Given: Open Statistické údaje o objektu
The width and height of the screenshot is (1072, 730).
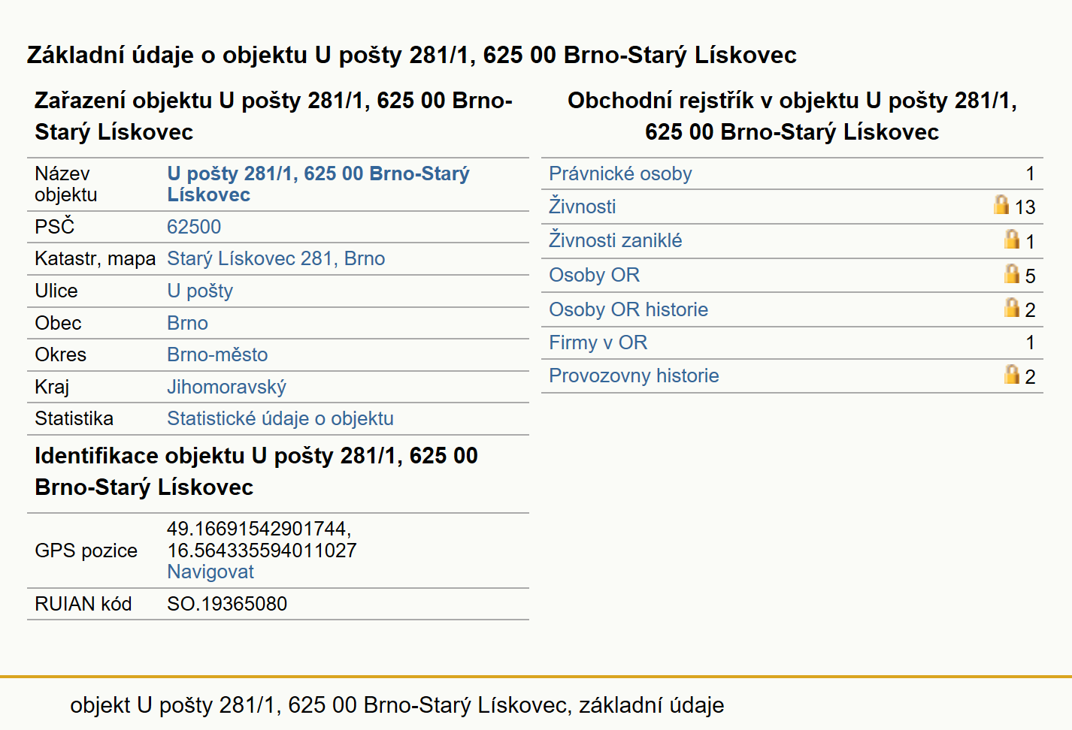Looking at the screenshot, I should (x=280, y=418).
